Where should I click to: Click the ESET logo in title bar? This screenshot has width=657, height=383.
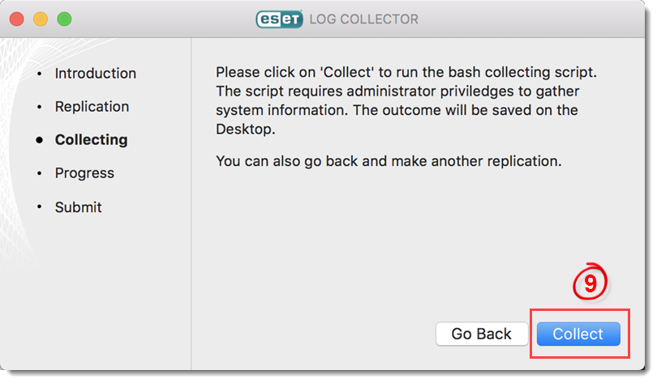pyautogui.click(x=280, y=19)
